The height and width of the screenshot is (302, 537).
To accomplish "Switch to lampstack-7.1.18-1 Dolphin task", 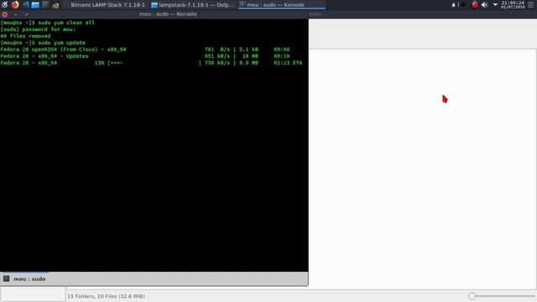I will [192, 5].
